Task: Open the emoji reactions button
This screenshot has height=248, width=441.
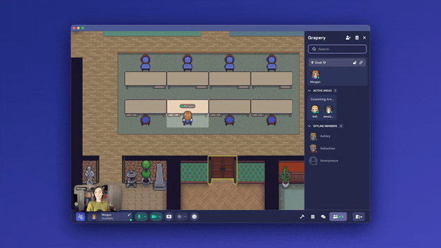Action: pyautogui.click(x=194, y=216)
